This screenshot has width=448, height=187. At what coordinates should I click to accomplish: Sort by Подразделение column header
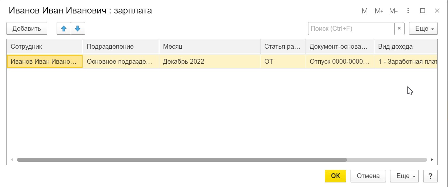(121, 46)
